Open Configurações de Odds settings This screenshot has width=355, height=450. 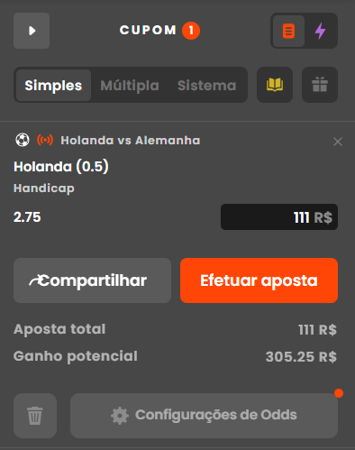coord(204,416)
